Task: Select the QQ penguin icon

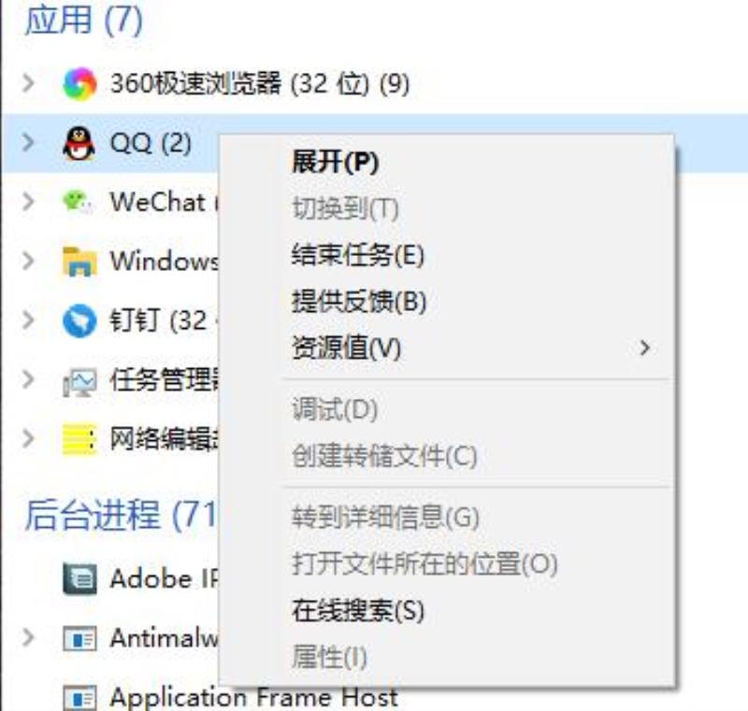Action: coord(79,143)
